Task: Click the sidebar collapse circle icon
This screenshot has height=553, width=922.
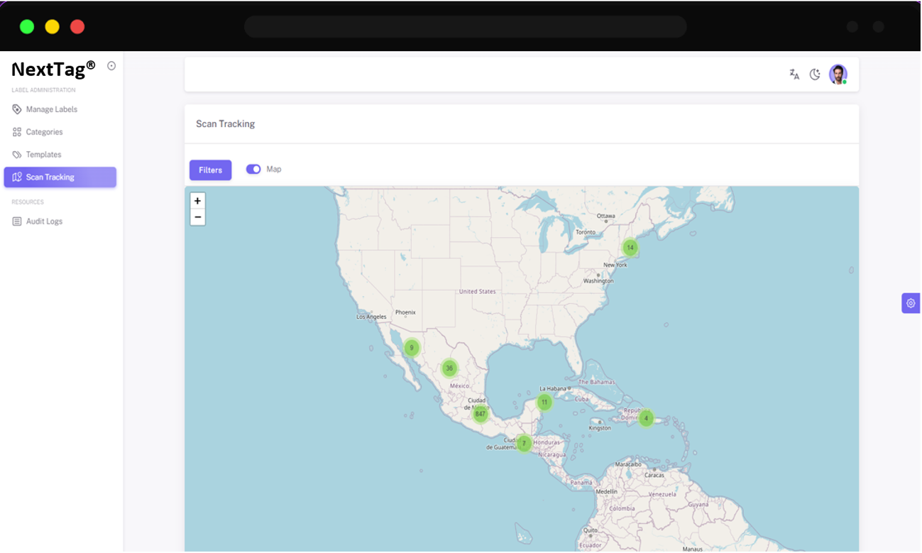Action: pyautogui.click(x=111, y=66)
